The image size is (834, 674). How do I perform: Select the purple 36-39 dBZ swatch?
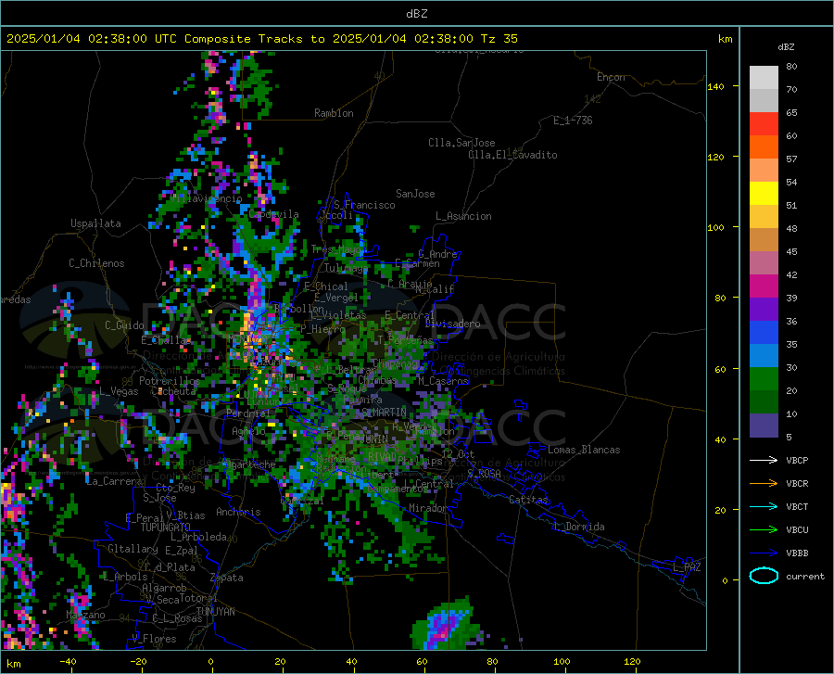click(x=764, y=310)
